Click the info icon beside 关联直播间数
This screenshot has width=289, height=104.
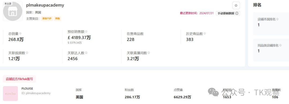pos(149,53)
